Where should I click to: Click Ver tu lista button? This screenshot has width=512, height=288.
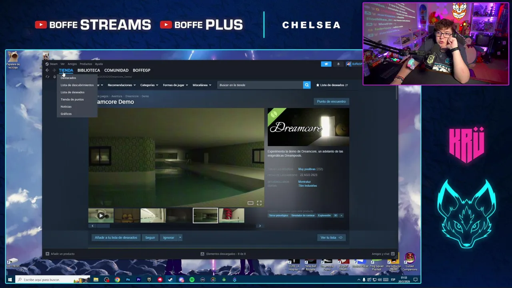331,238
